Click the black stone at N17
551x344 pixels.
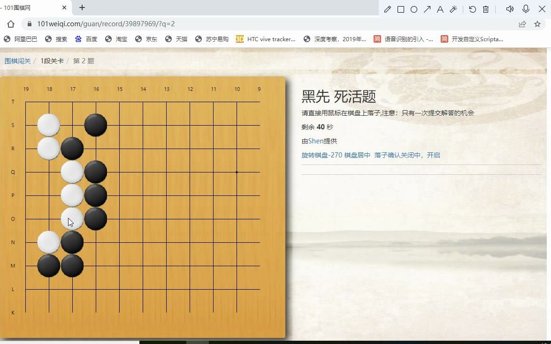click(x=72, y=242)
